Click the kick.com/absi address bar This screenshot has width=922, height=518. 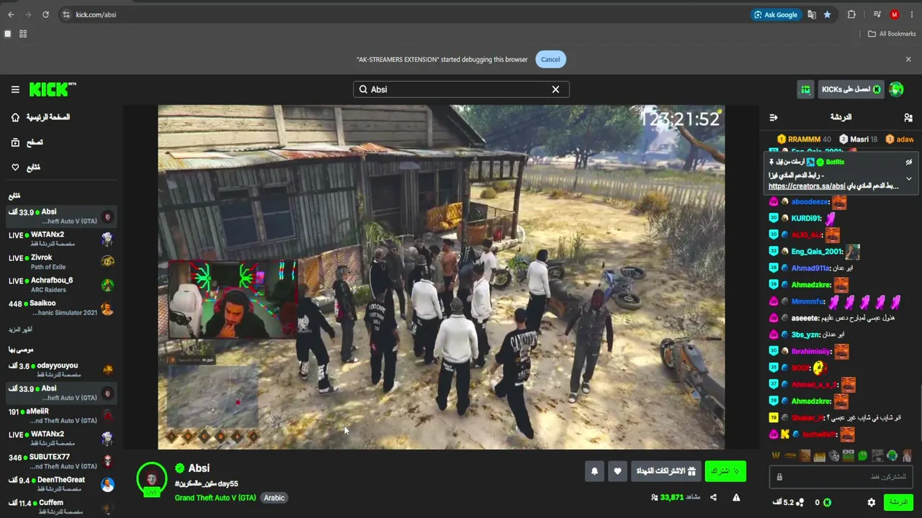point(403,14)
